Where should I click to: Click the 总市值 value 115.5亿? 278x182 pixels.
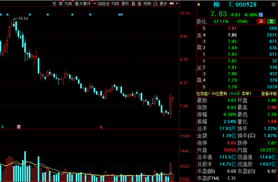[x=228, y=157]
